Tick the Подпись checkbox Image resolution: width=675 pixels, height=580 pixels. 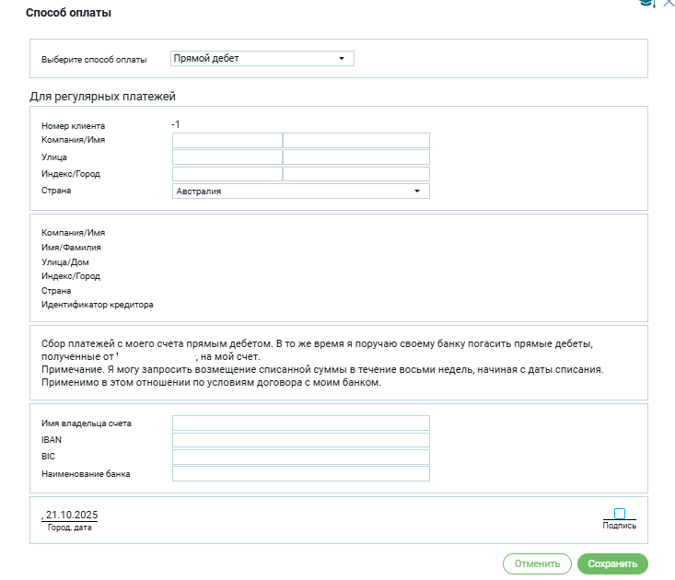[x=620, y=514]
